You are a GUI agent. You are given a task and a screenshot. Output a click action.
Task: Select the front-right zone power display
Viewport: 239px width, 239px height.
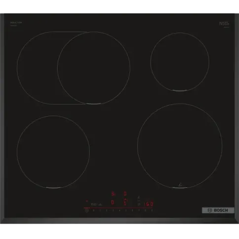[x=125, y=202]
